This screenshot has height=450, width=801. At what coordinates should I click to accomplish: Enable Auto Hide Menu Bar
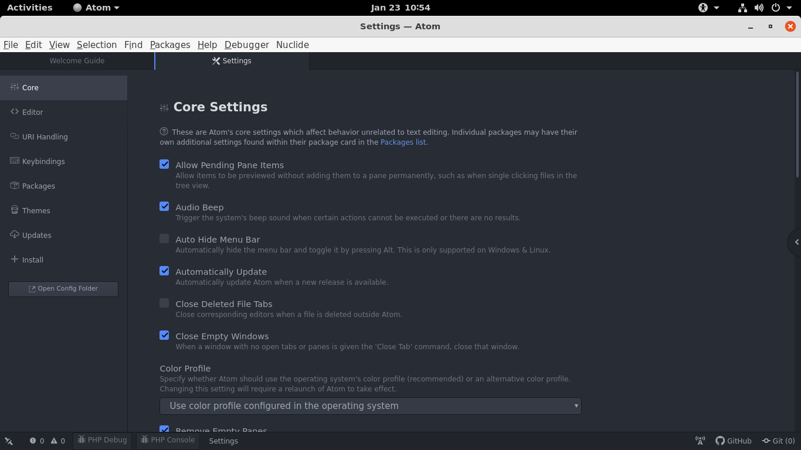coord(164,239)
